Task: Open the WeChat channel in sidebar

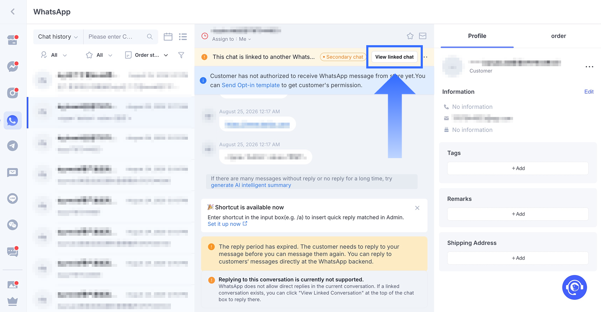Action: click(13, 225)
